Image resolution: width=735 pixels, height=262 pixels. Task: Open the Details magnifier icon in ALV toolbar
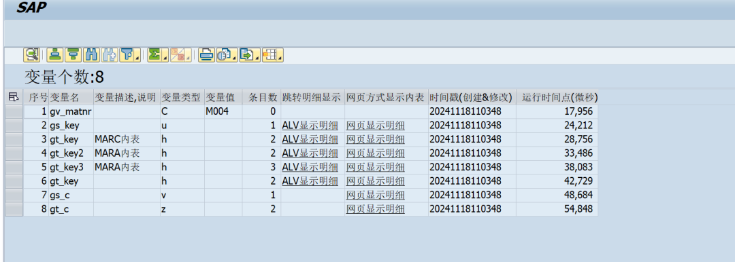click(x=32, y=55)
